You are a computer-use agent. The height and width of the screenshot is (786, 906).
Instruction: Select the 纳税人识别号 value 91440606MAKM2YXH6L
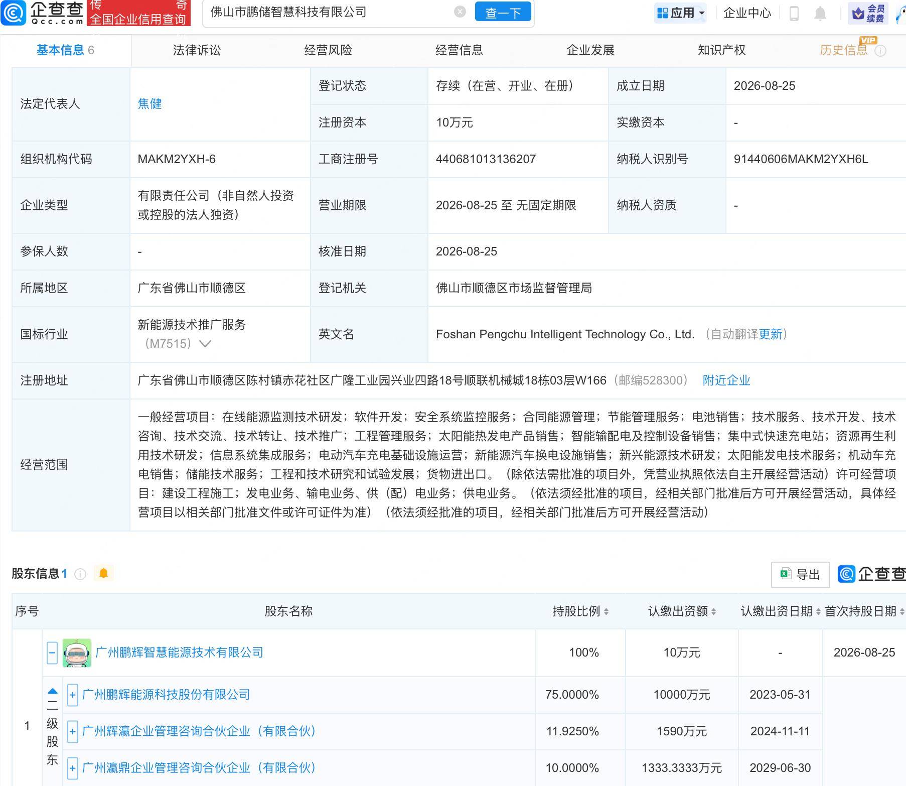coord(801,159)
